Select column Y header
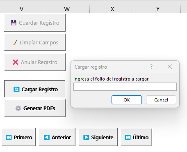This screenshot has width=187, height=152. click(x=158, y=9)
